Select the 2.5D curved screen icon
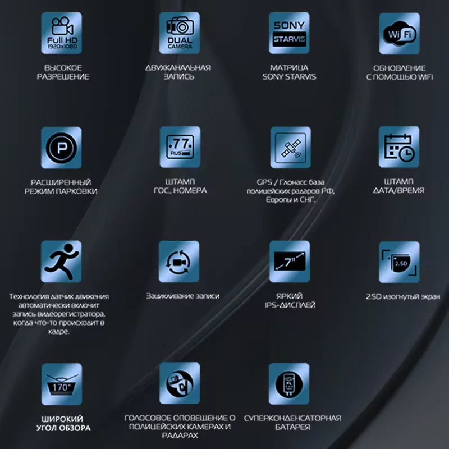This screenshot has width=449, height=449. (x=399, y=262)
